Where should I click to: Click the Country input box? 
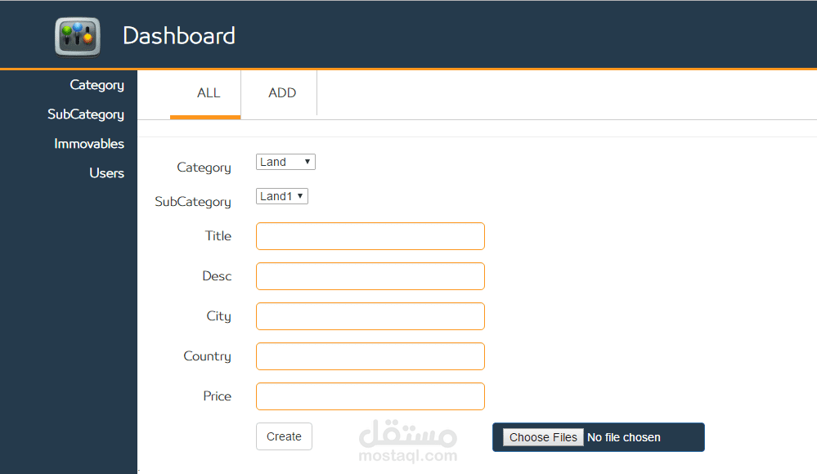370,355
